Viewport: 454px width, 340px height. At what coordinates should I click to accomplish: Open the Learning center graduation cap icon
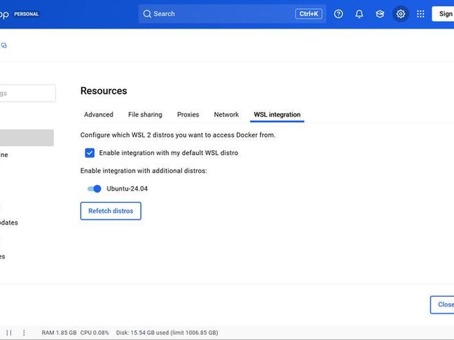pyautogui.click(x=380, y=14)
